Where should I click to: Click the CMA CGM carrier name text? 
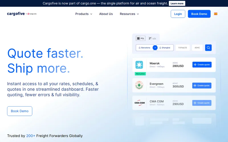tap(156, 101)
